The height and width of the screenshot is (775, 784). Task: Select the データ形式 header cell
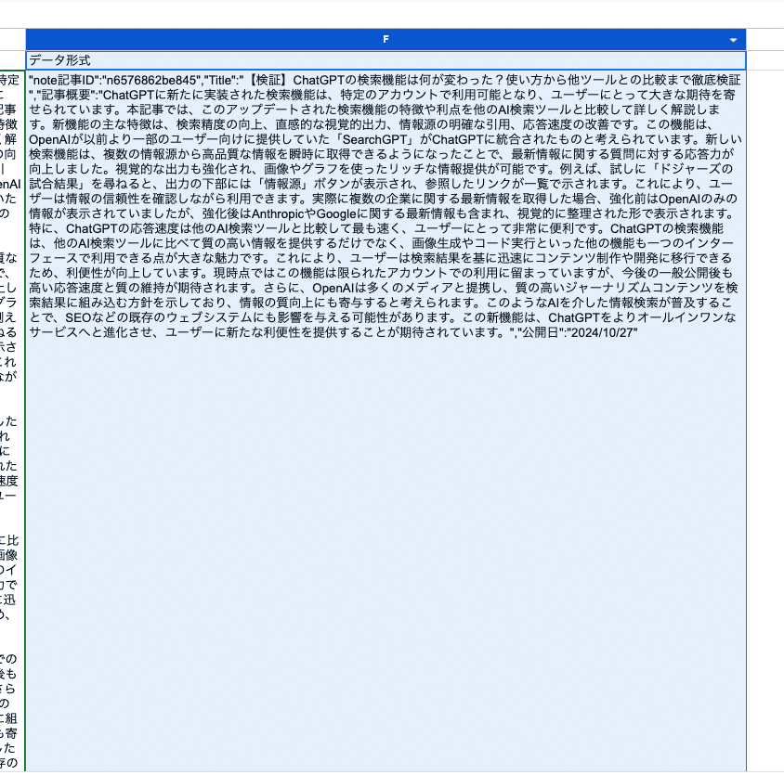(385, 59)
